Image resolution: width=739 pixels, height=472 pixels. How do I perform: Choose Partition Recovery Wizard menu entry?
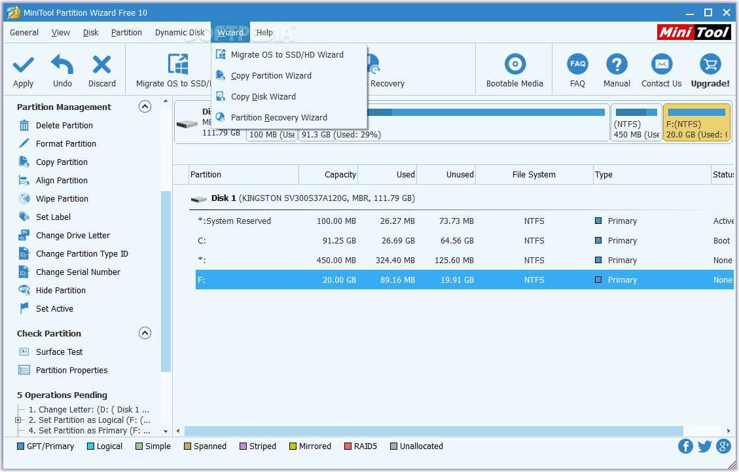click(289, 117)
